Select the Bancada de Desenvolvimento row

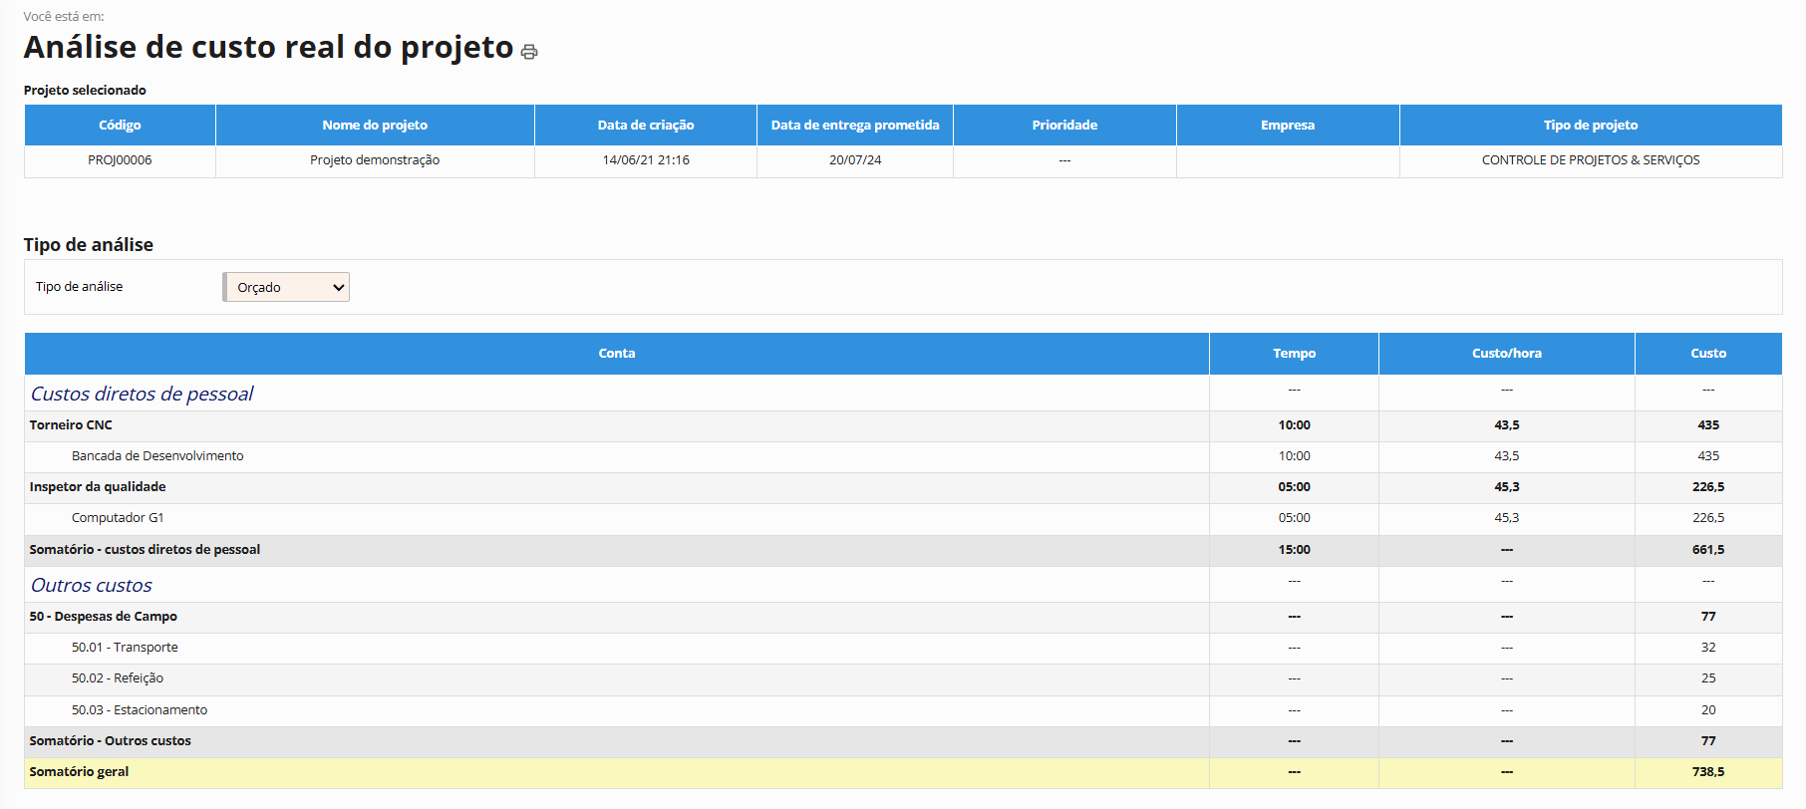157,456
